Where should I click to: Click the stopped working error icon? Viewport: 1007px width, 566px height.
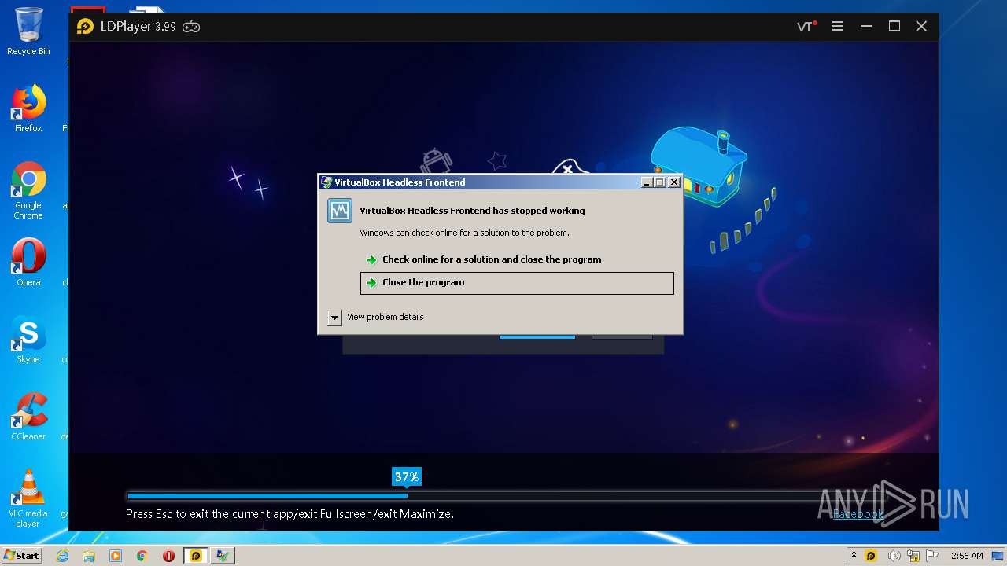pos(340,211)
